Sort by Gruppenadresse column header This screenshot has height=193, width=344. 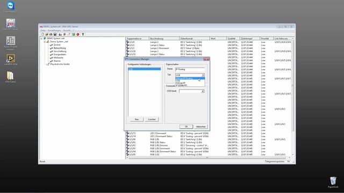[x=137, y=39]
